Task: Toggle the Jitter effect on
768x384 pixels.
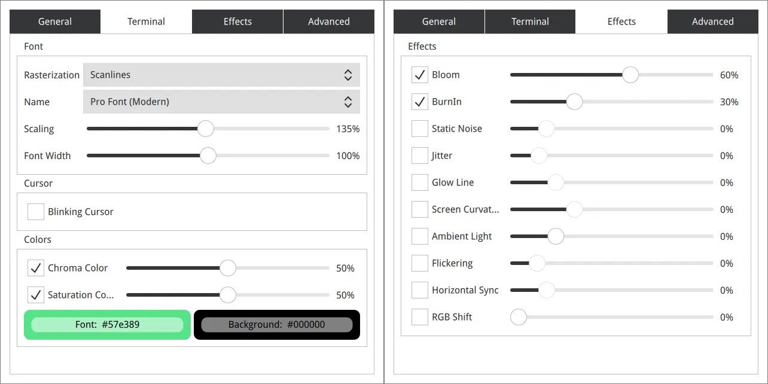Action: point(420,156)
